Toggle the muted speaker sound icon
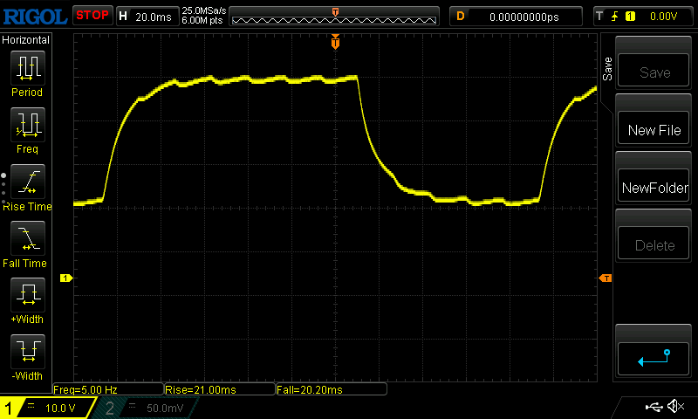 (675, 406)
